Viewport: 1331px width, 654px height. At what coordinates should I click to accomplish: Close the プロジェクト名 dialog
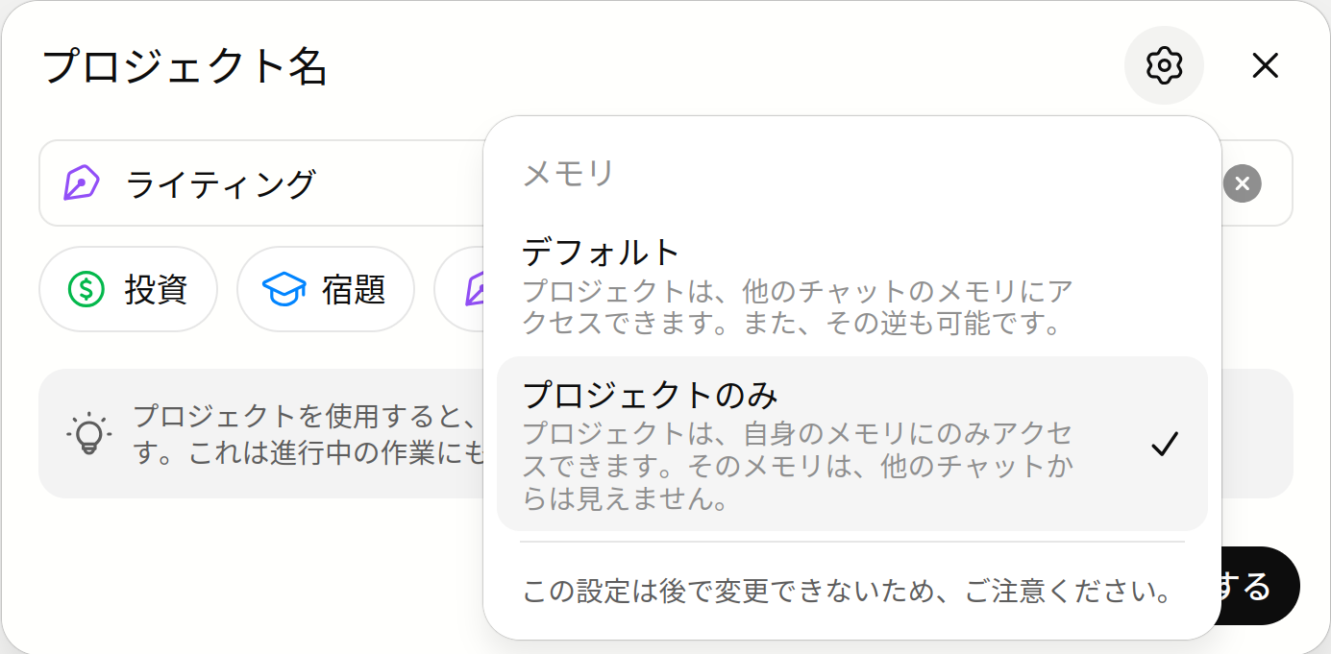coord(1266,65)
